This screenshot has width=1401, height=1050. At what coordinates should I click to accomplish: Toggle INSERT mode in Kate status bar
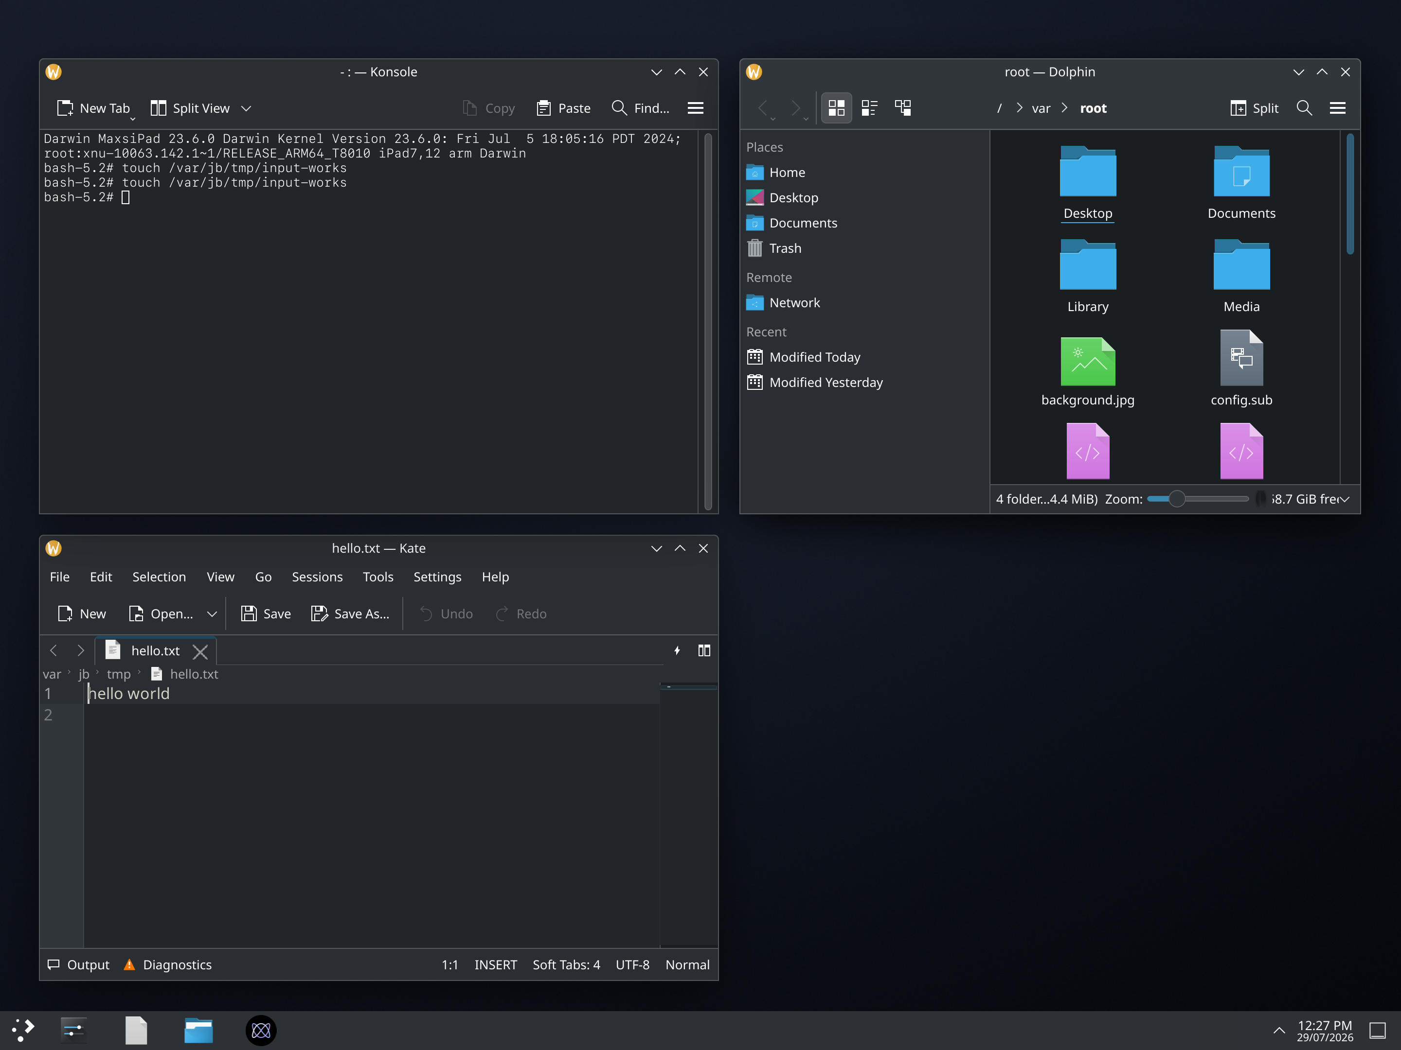(496, 964)
